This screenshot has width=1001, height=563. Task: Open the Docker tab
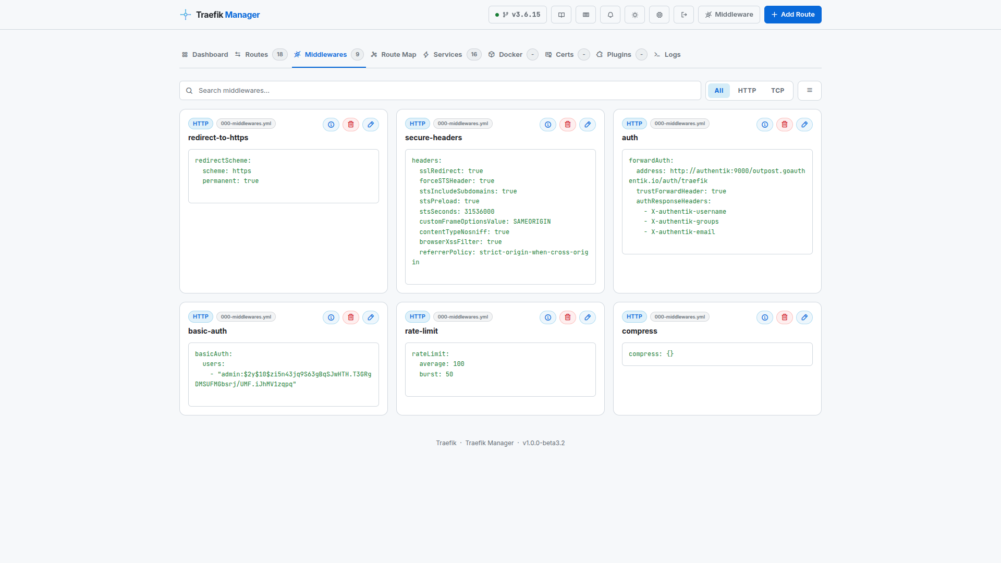tap(513, 55)
